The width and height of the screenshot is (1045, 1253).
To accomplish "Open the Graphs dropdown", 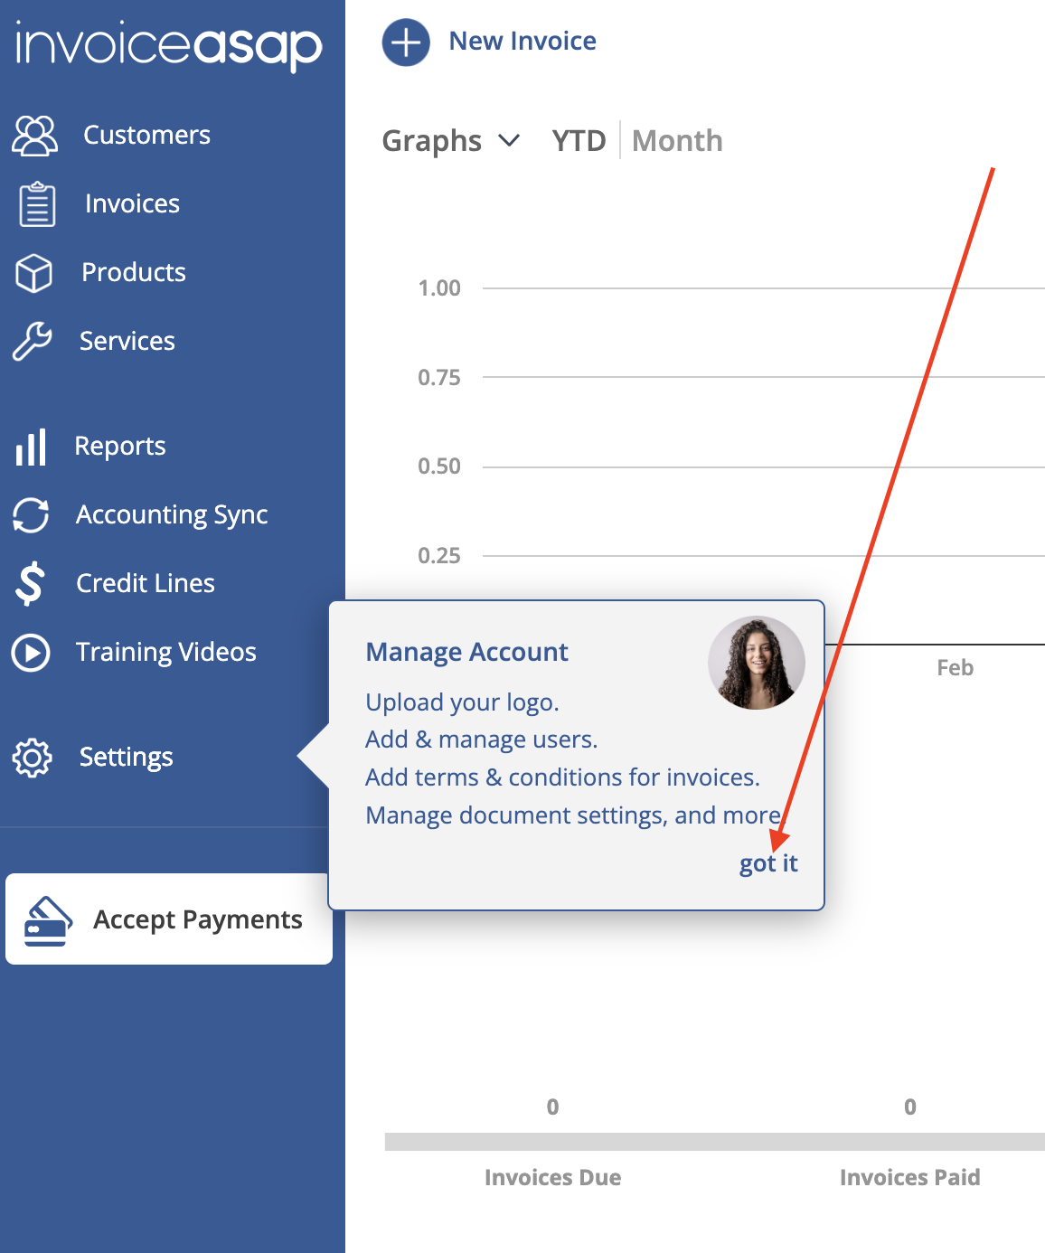I will tap(432, 140).
